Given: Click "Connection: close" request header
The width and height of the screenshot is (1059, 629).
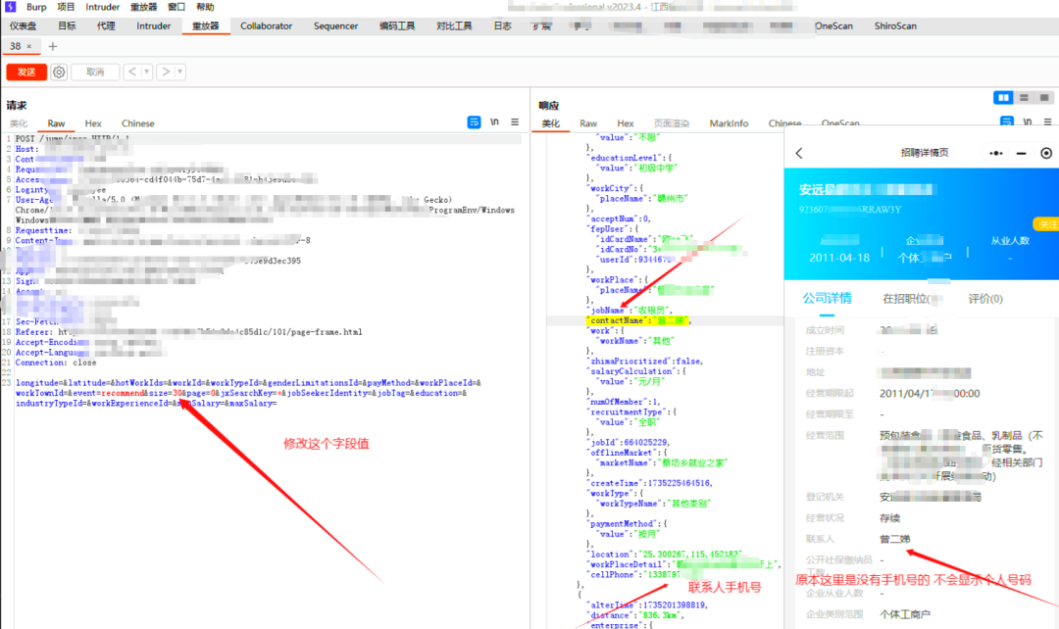Looking at the screenshot, I should [x=56, y=363].
